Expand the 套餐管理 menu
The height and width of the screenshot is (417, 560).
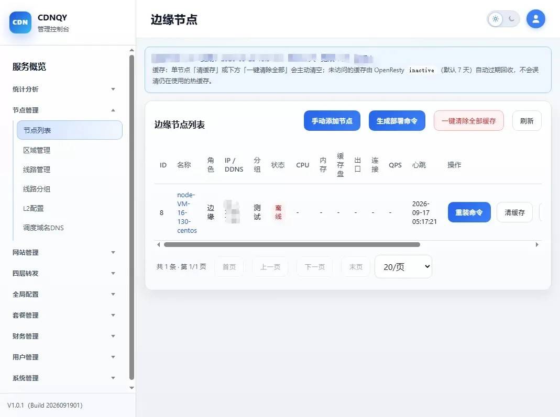click(x=64, y=315)
